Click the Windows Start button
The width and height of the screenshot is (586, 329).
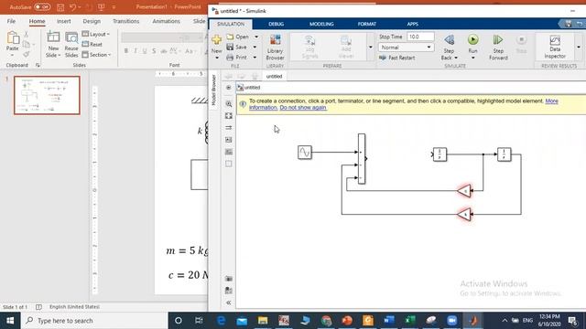(10, 321)
